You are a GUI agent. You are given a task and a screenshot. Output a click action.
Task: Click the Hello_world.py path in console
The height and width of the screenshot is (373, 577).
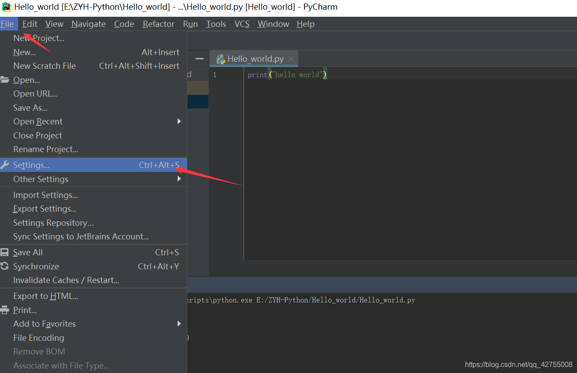click(335, 300)
